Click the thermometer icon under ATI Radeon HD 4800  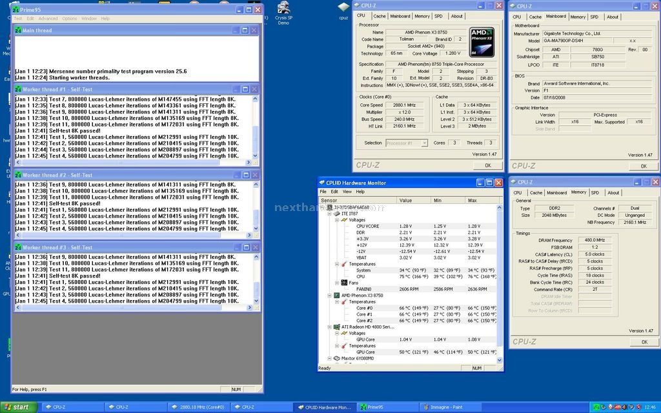[x=344, y=346]
